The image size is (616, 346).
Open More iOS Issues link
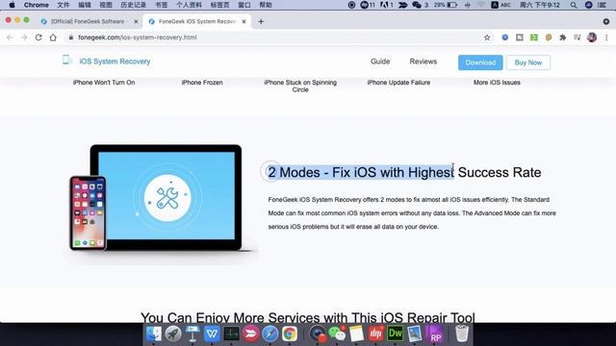coord(497,83)
